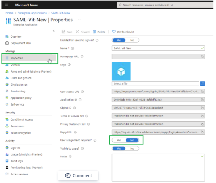Go to Home breadcrumb
216x183 pixels.
pyautogui.click(x=9, y=13)
